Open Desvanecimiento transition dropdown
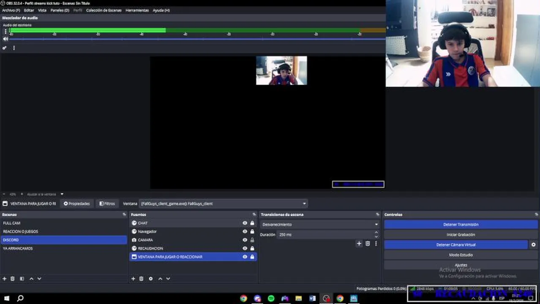Viewport: 540px width, 304px height. pos(320,225)
